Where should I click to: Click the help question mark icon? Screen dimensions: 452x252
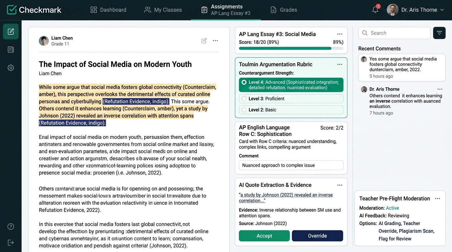11,226
